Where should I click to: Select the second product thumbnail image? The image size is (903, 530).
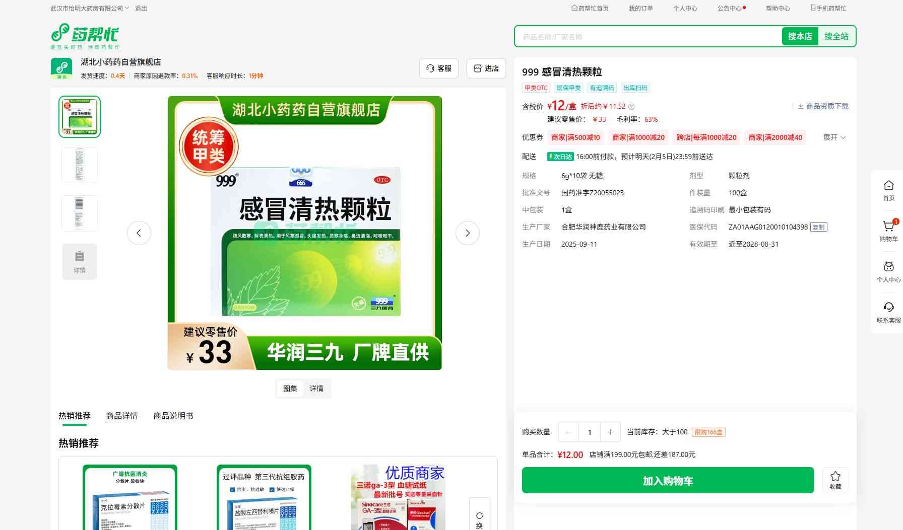(80, 165)
